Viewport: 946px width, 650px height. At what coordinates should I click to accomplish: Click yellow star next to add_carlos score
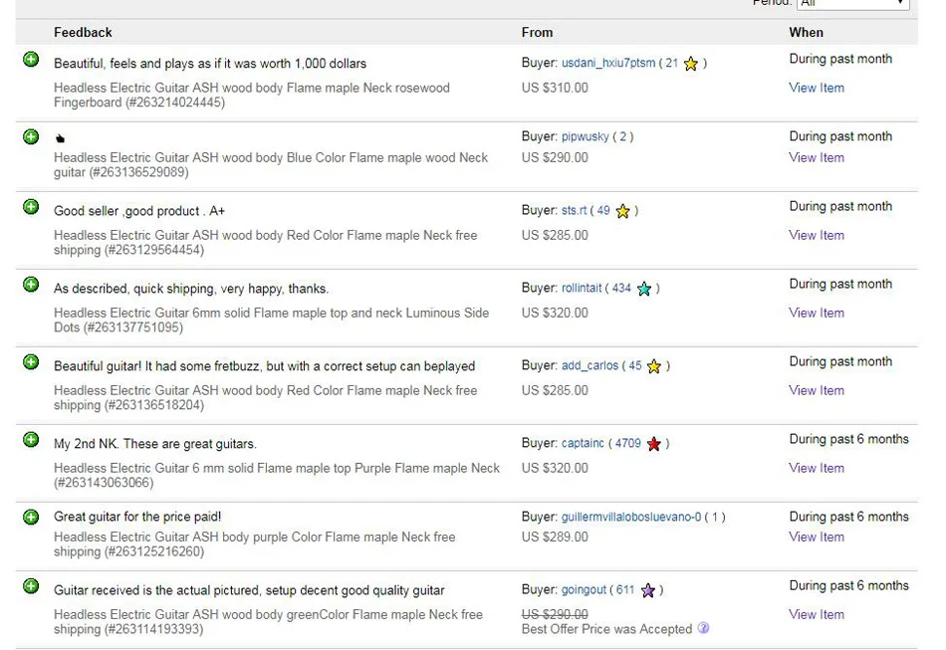(x=654, y=366)
